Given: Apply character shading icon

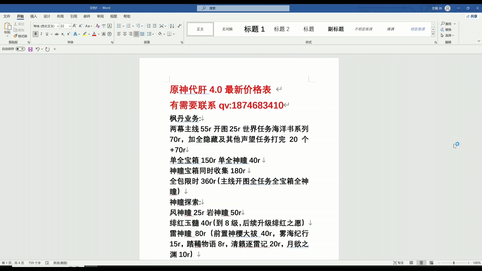Looking at the screenshot, I should (x=104, y=34).
